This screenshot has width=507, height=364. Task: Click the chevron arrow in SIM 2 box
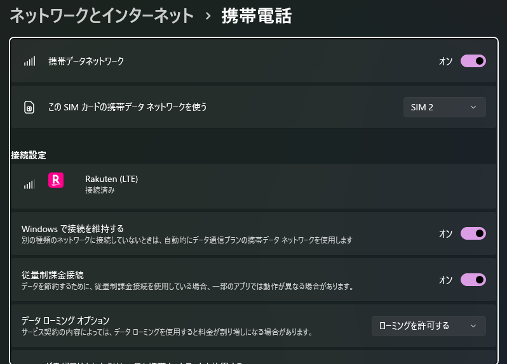click(x=473, y=108)
